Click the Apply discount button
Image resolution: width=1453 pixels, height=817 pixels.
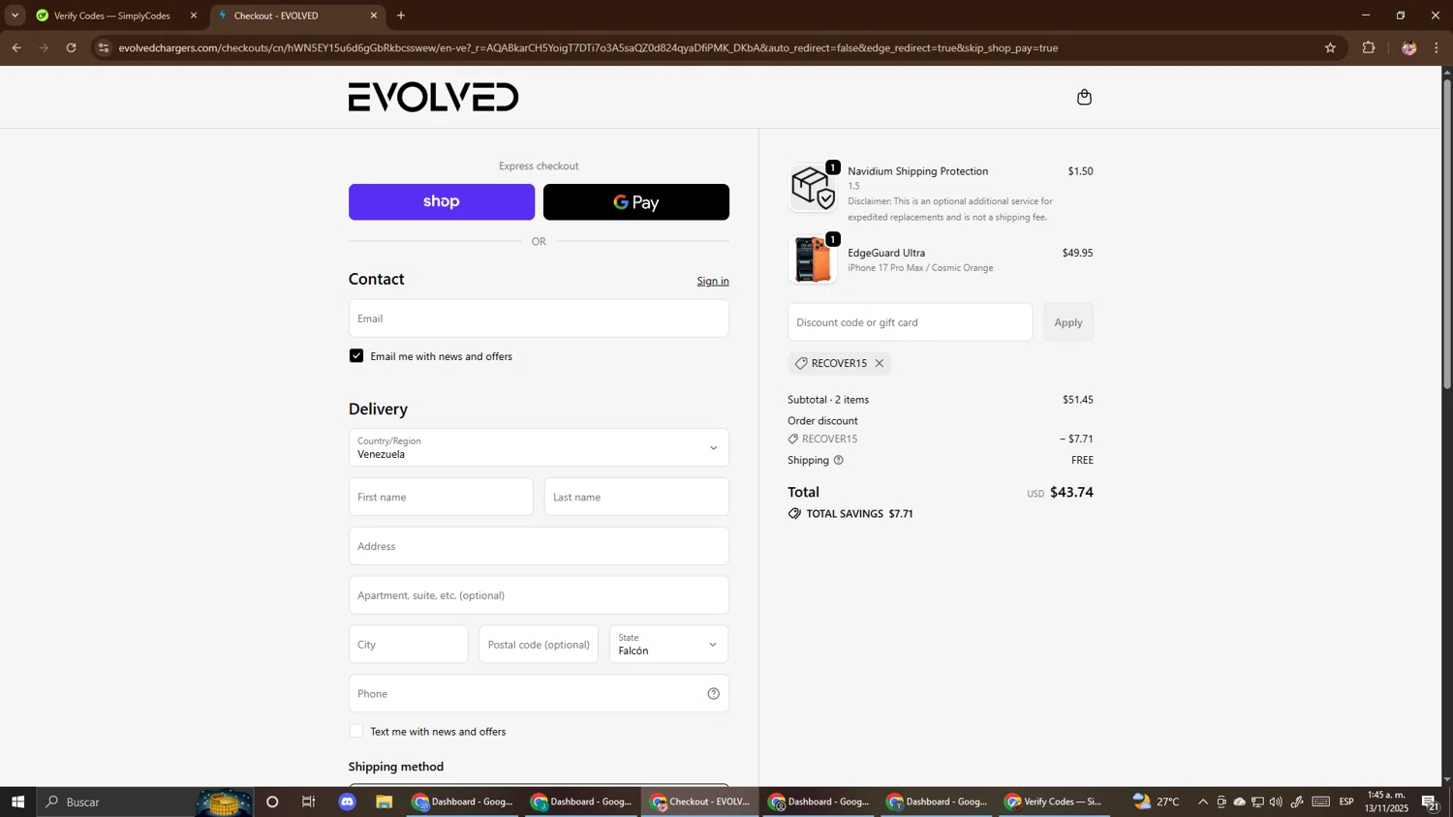pyautogui.click(x=1068, y=322)
